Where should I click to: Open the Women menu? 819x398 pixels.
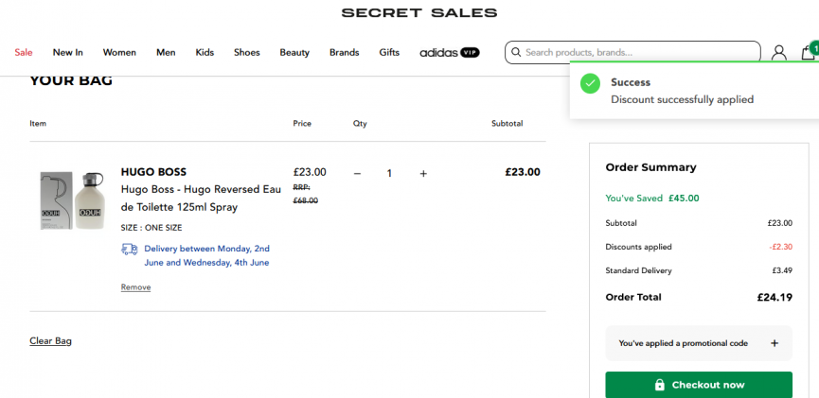(119, 53)
